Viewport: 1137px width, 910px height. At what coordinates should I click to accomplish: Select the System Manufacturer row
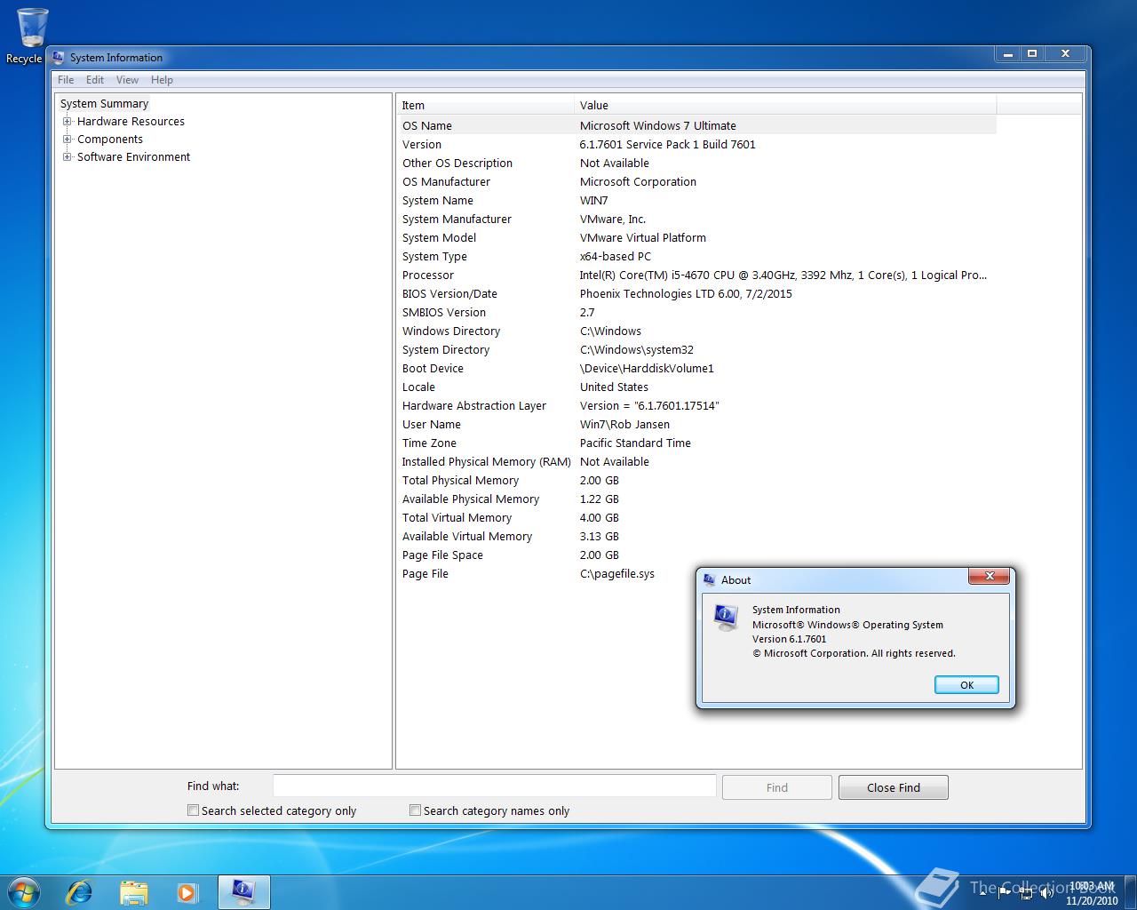pyautogui.click(x=696, y=219)
